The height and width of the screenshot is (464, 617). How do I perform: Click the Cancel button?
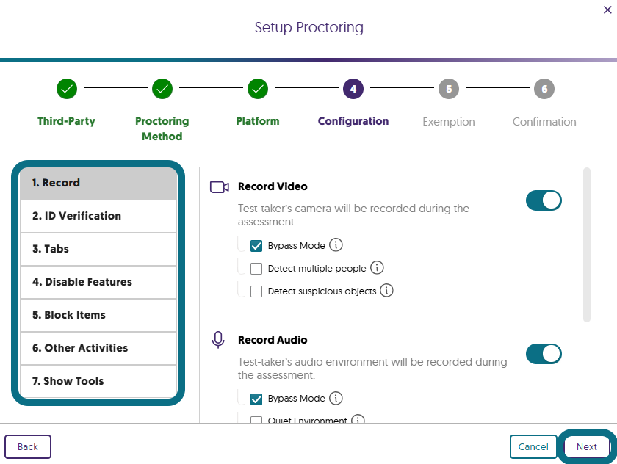533,446
